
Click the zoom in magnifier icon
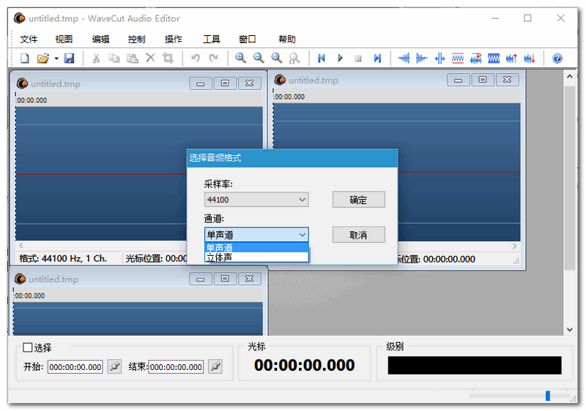point(240,58)
